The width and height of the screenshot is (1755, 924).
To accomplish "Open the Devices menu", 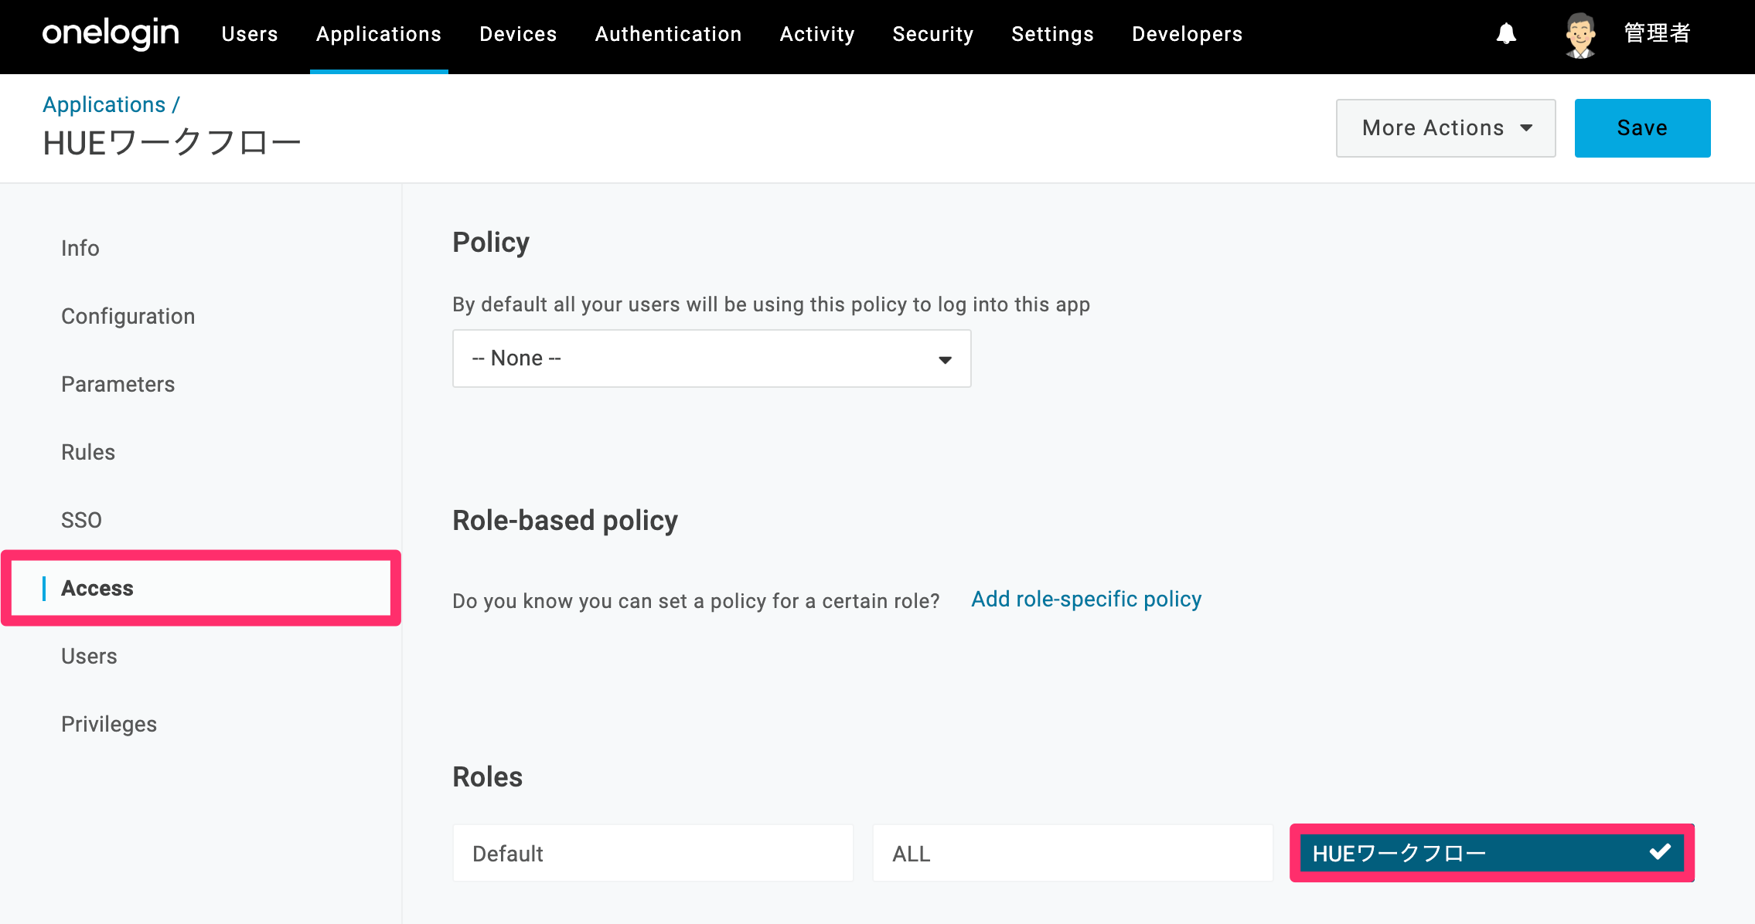I will point(518,34).
